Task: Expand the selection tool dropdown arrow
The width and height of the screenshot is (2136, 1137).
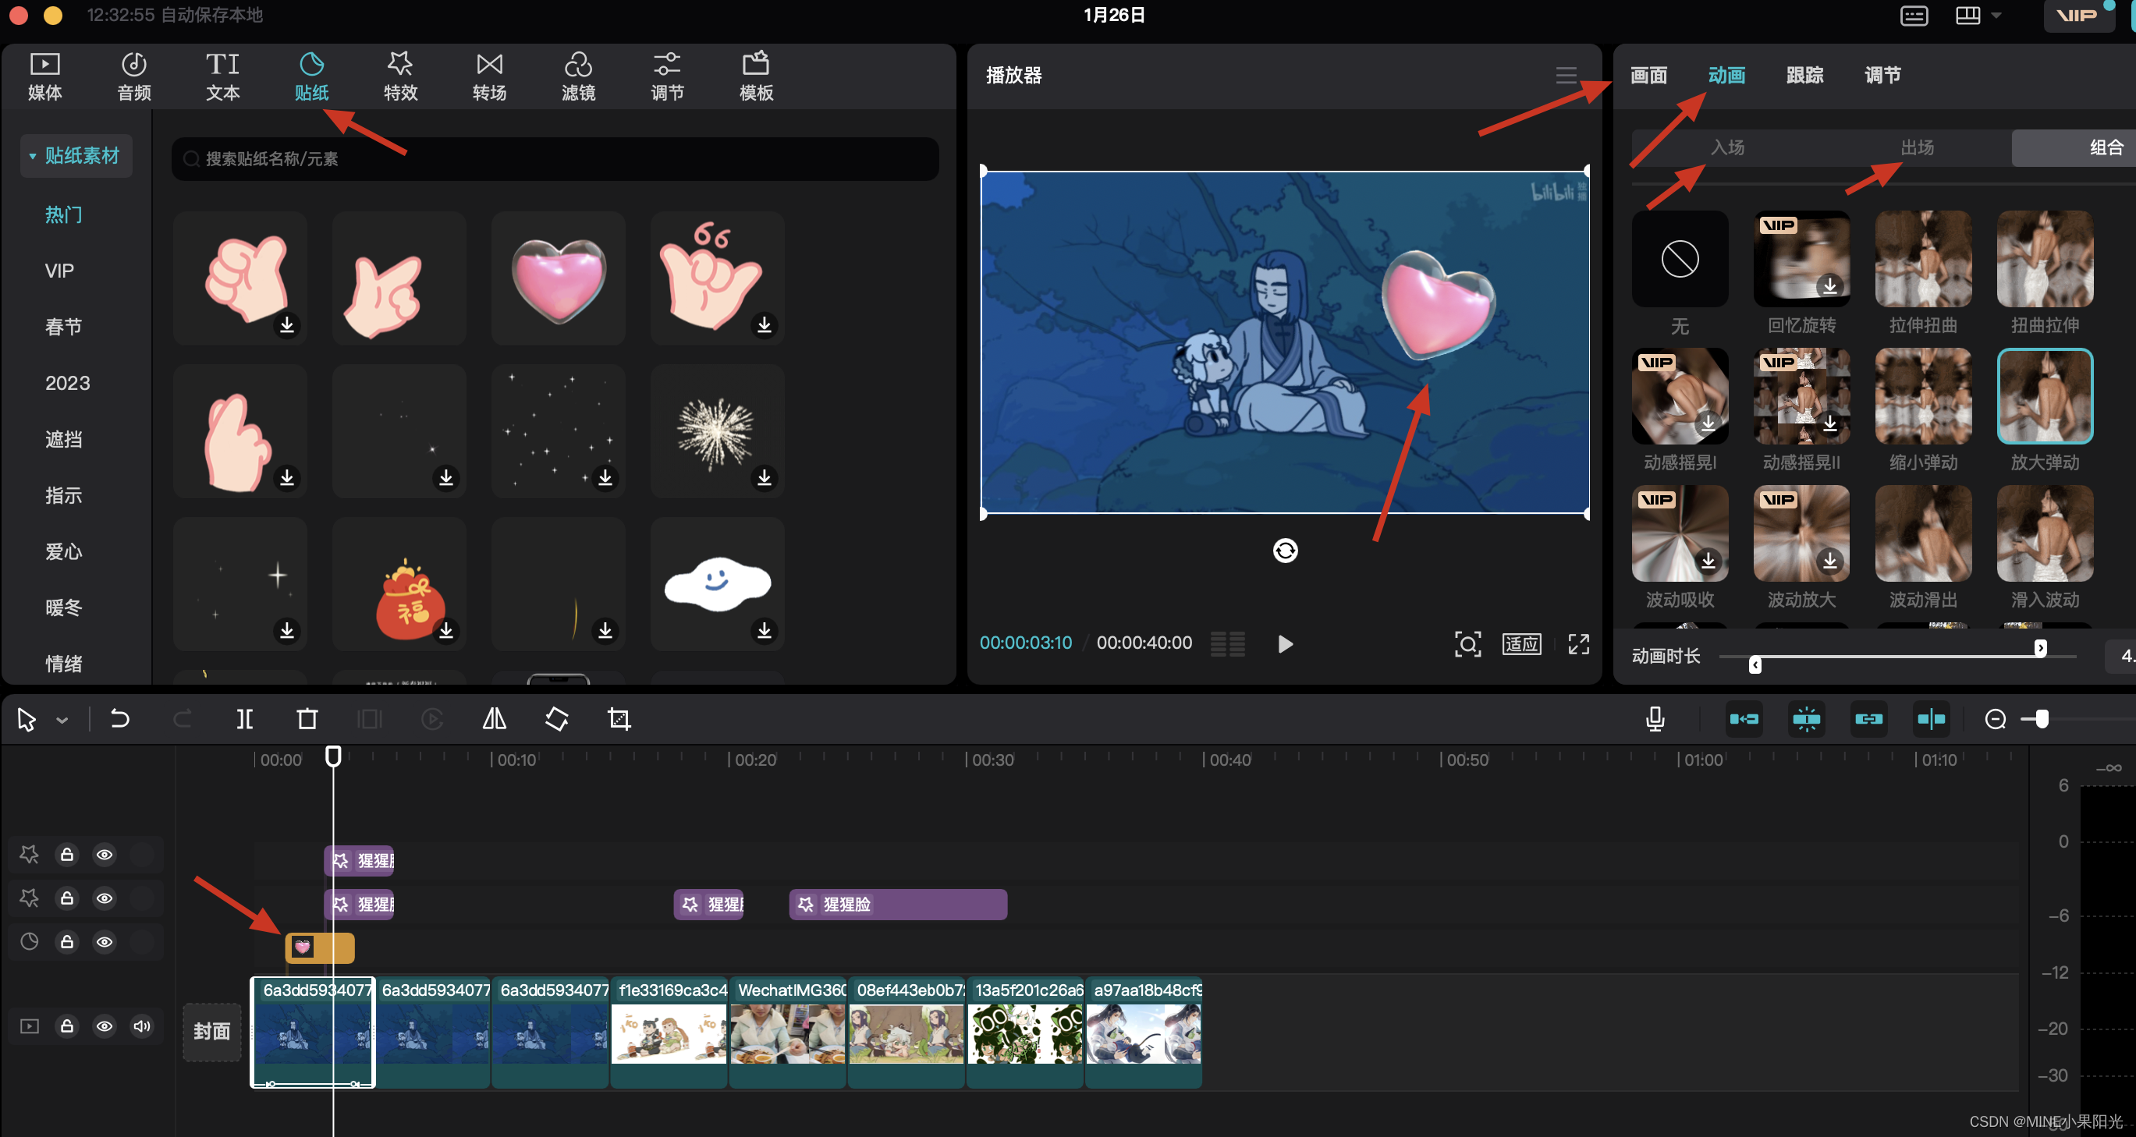Action: click(x=62, y=720)
